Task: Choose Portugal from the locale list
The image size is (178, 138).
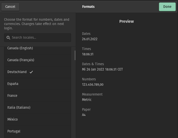Action: click(38, 131)
